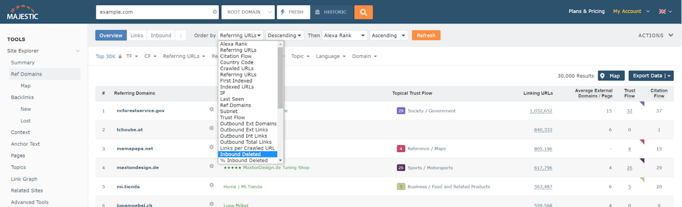Click the three-dots more views icon
This screenshot has width=682, height=207.
tap(181, 36)
